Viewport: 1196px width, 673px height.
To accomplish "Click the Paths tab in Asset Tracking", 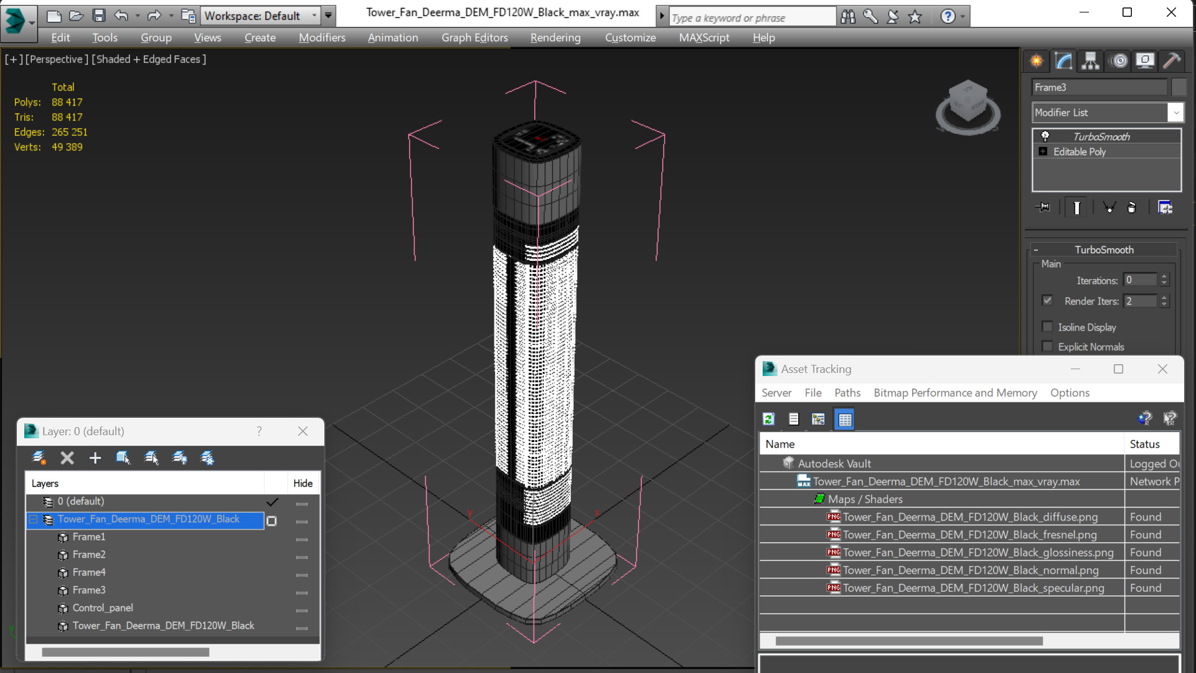I will point(847,393).
